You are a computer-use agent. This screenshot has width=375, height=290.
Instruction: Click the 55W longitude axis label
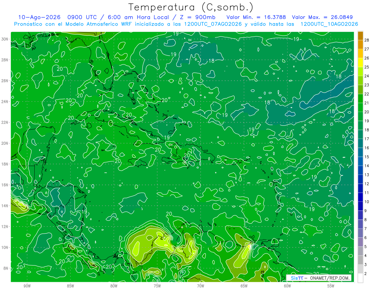pos(331,286)
